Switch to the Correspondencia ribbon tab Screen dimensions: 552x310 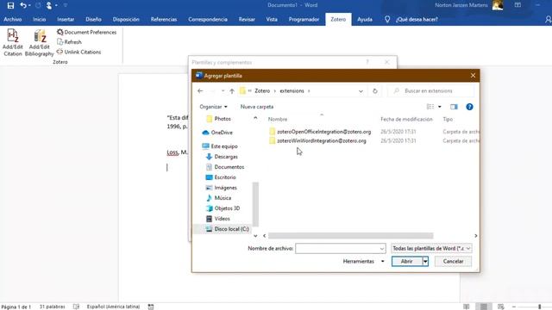click(x=208, y=19)
